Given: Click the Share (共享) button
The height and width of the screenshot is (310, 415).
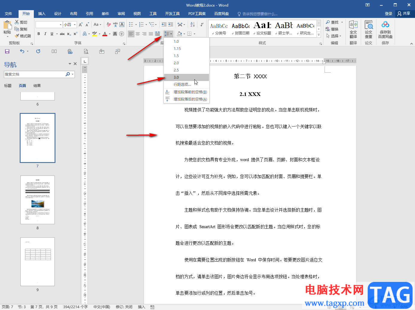Looking at the screenshot, I should tap(404, 14).
